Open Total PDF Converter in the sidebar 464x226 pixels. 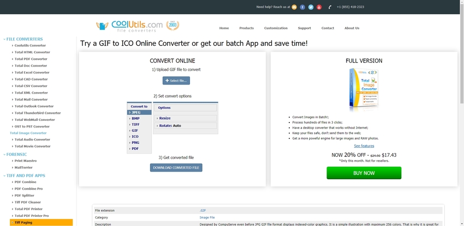point(32,59)
